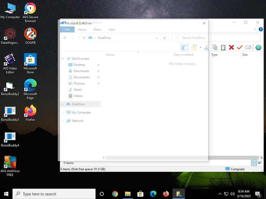
Task: Open the My Computer desktop icon
Action: [10, 10]
